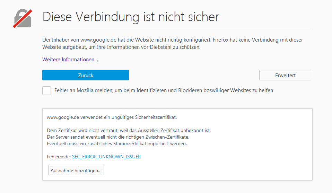Open the Weitere Informationen link
Screen dimensions: 332x193
pos(70,60)
